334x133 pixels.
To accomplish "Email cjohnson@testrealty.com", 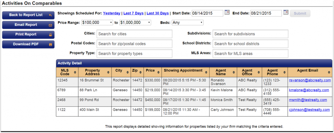I will (309, 110).
